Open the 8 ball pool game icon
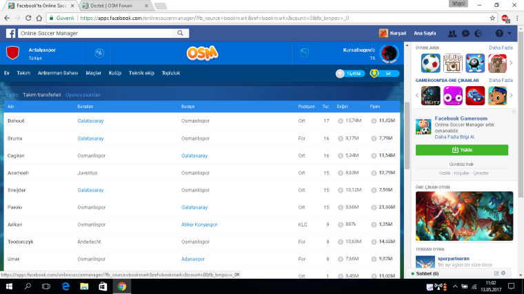Viewport: 524px width, 294px height. tap(475, 63)
